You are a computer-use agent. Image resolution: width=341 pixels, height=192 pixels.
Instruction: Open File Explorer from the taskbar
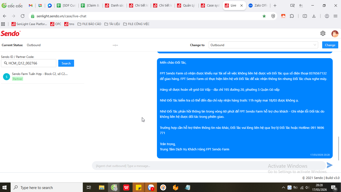coord(101,187)
